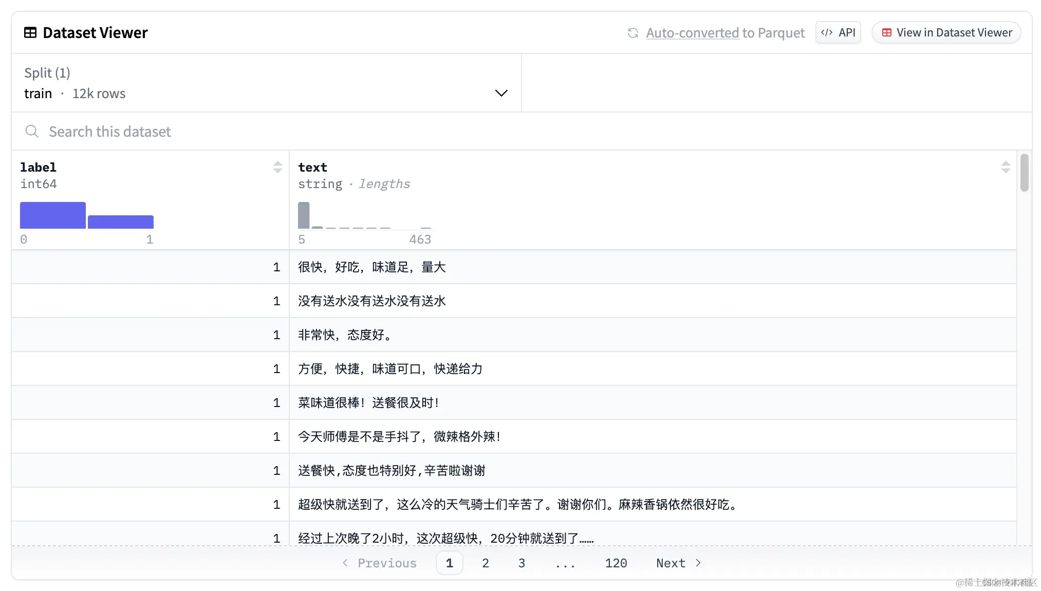Click View in Dataset Viewer button
1041x591 pixels.
pos(946,32)
